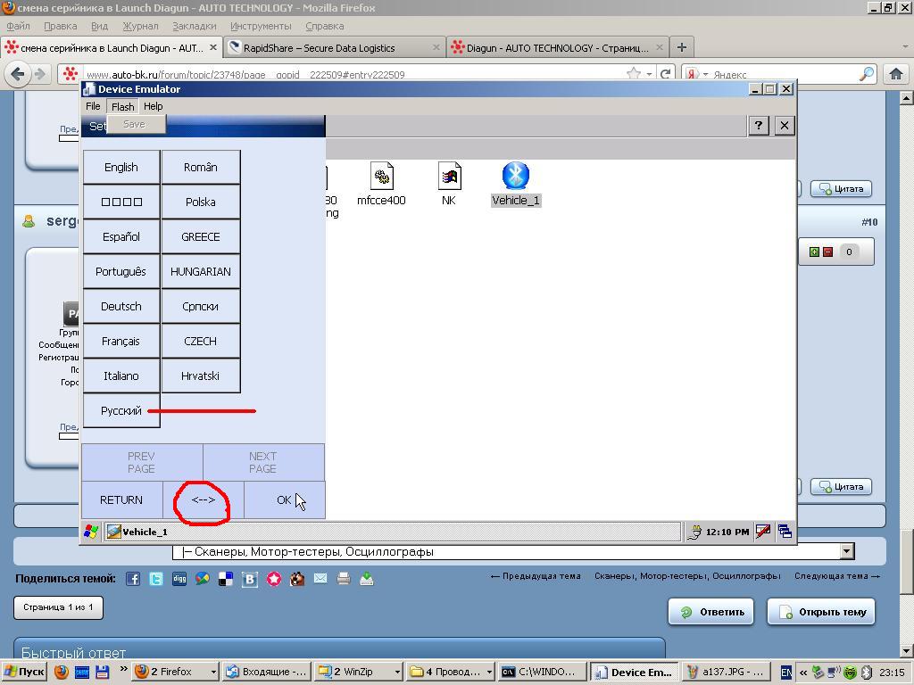Open Firefox Закладки menu
Image resolution: width=914 pixels, height=685 pixels.
(194, 26)
